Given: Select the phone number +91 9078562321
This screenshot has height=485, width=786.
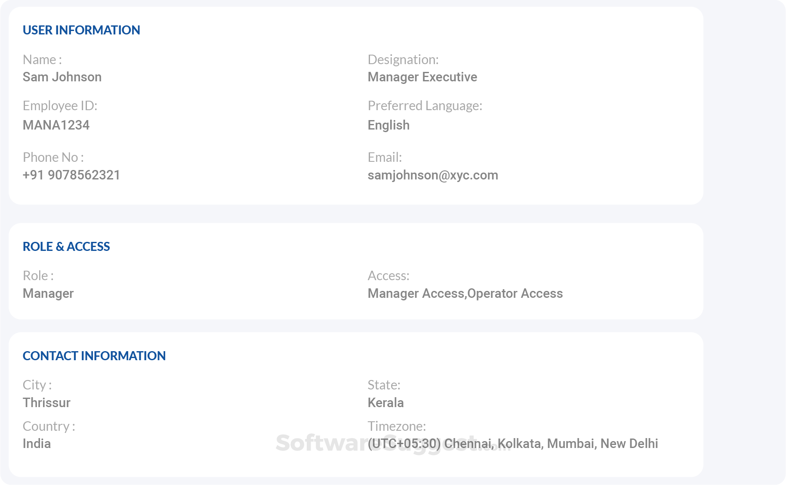Looking at the screenshot, I should (71, 175).
